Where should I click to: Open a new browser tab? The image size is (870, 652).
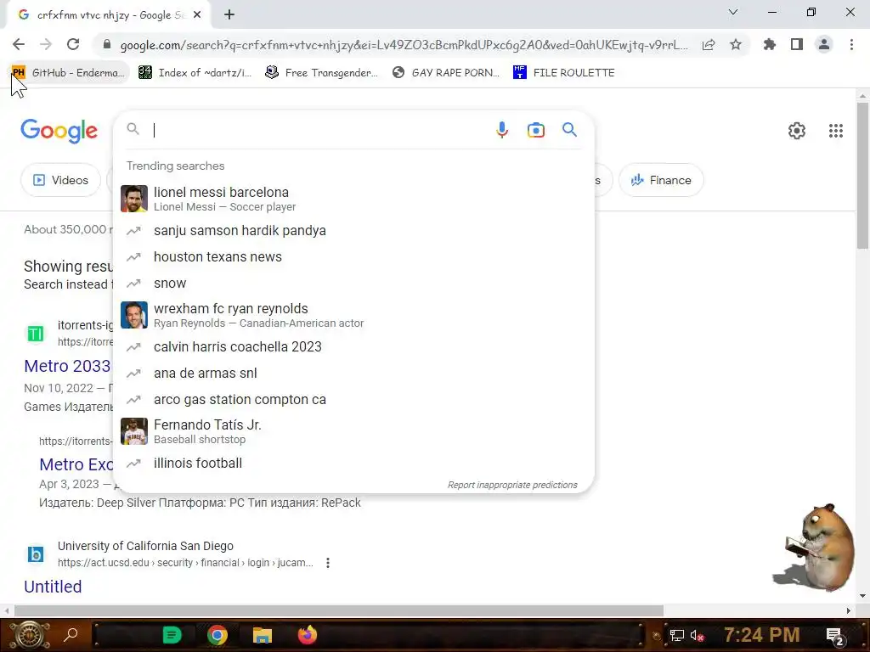pyautogui.click(x=229, y=15)
